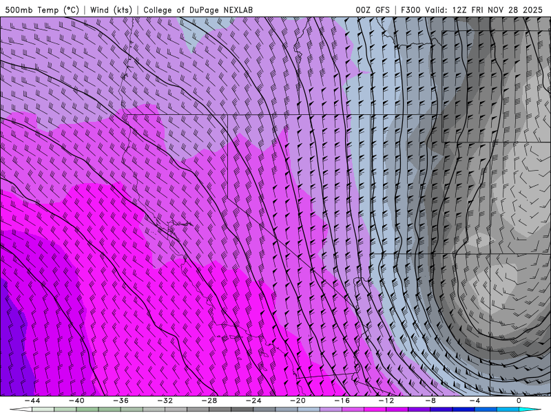Click the '500mb Temp (°C)' title text

coord(42,10)
